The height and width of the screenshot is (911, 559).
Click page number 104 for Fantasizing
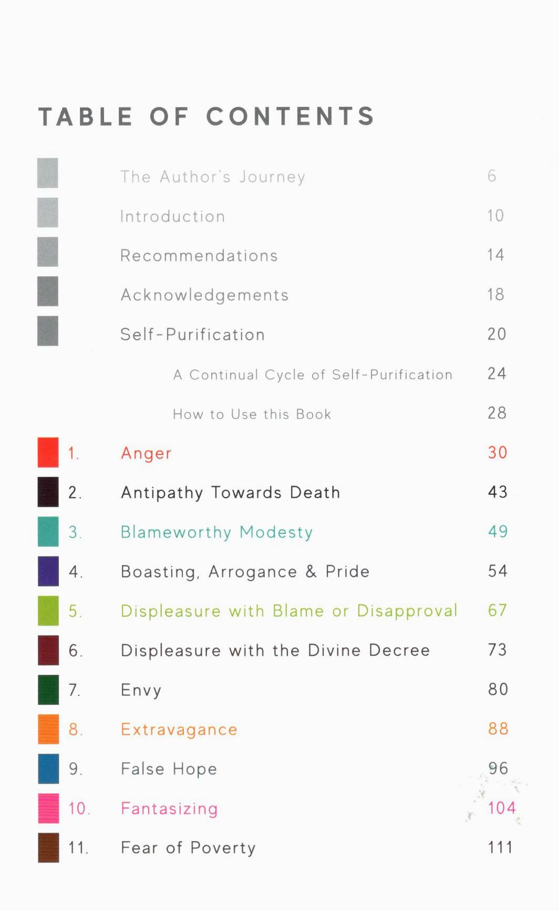501,808
